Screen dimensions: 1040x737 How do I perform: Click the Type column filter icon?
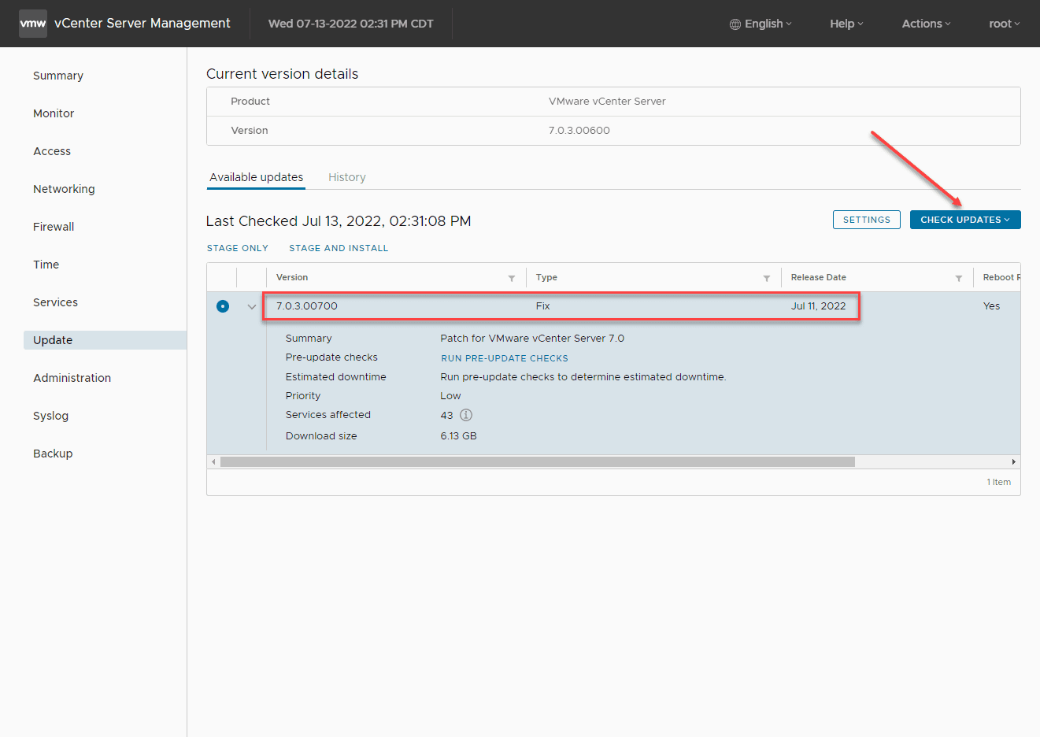[x=766, y=278]
